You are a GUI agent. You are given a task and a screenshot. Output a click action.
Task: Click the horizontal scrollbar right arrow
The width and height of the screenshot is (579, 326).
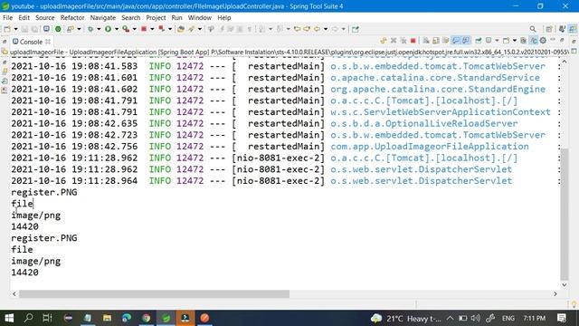click(x=555, y=293)
